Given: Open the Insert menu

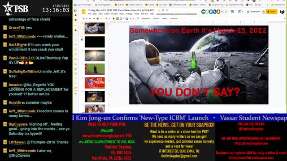Looking at the screenshot, I should [107, 14].
